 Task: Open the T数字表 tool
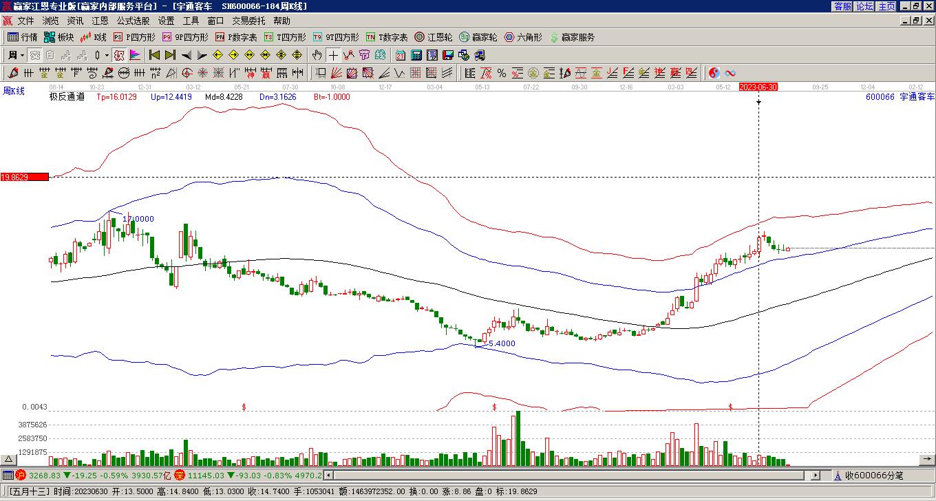tap(387, 37)
